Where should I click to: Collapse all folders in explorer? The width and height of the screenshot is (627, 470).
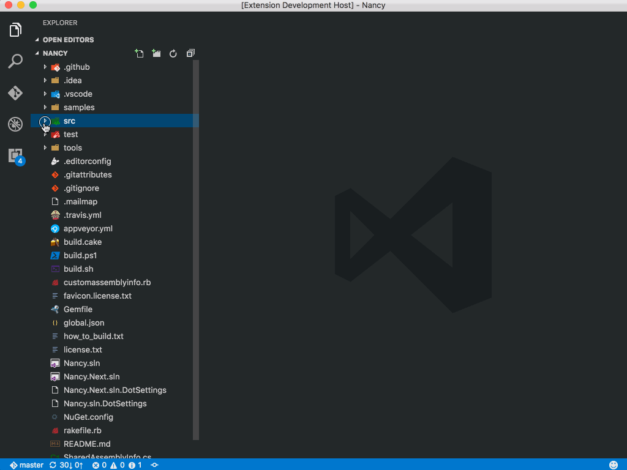191,53
